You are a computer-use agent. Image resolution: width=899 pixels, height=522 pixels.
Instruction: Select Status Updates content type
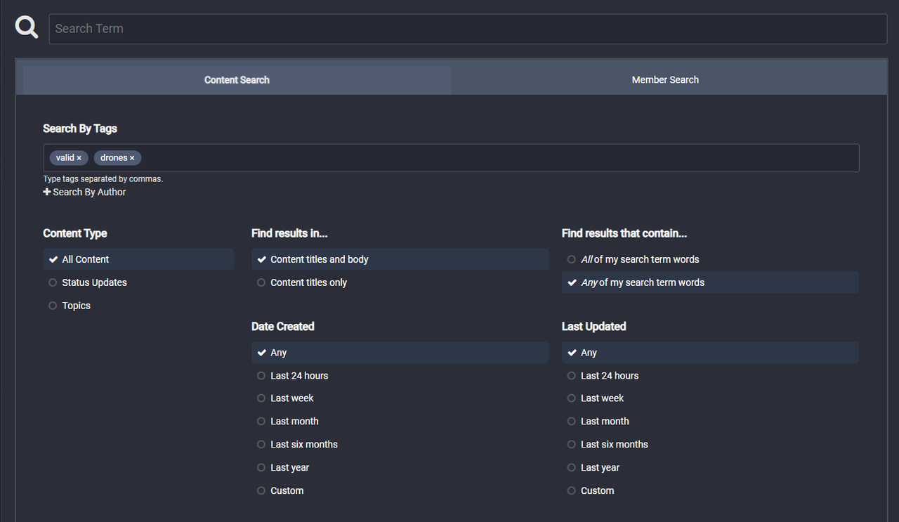tap(94, 282)
